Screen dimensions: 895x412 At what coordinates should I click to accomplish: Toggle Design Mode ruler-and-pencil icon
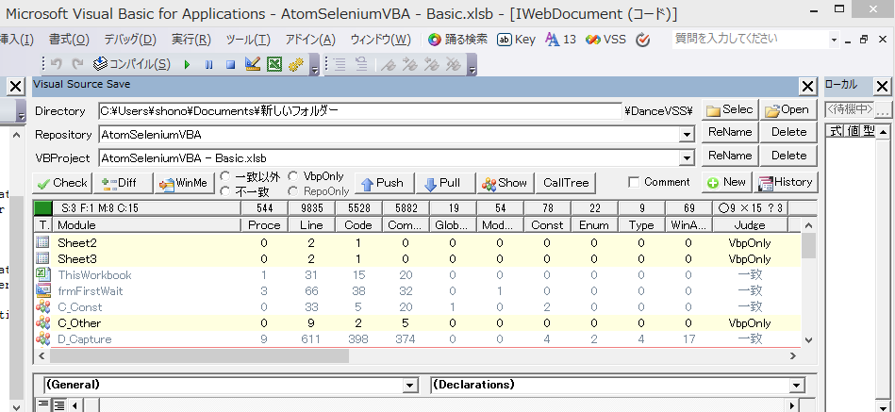(x=253, y=64)
